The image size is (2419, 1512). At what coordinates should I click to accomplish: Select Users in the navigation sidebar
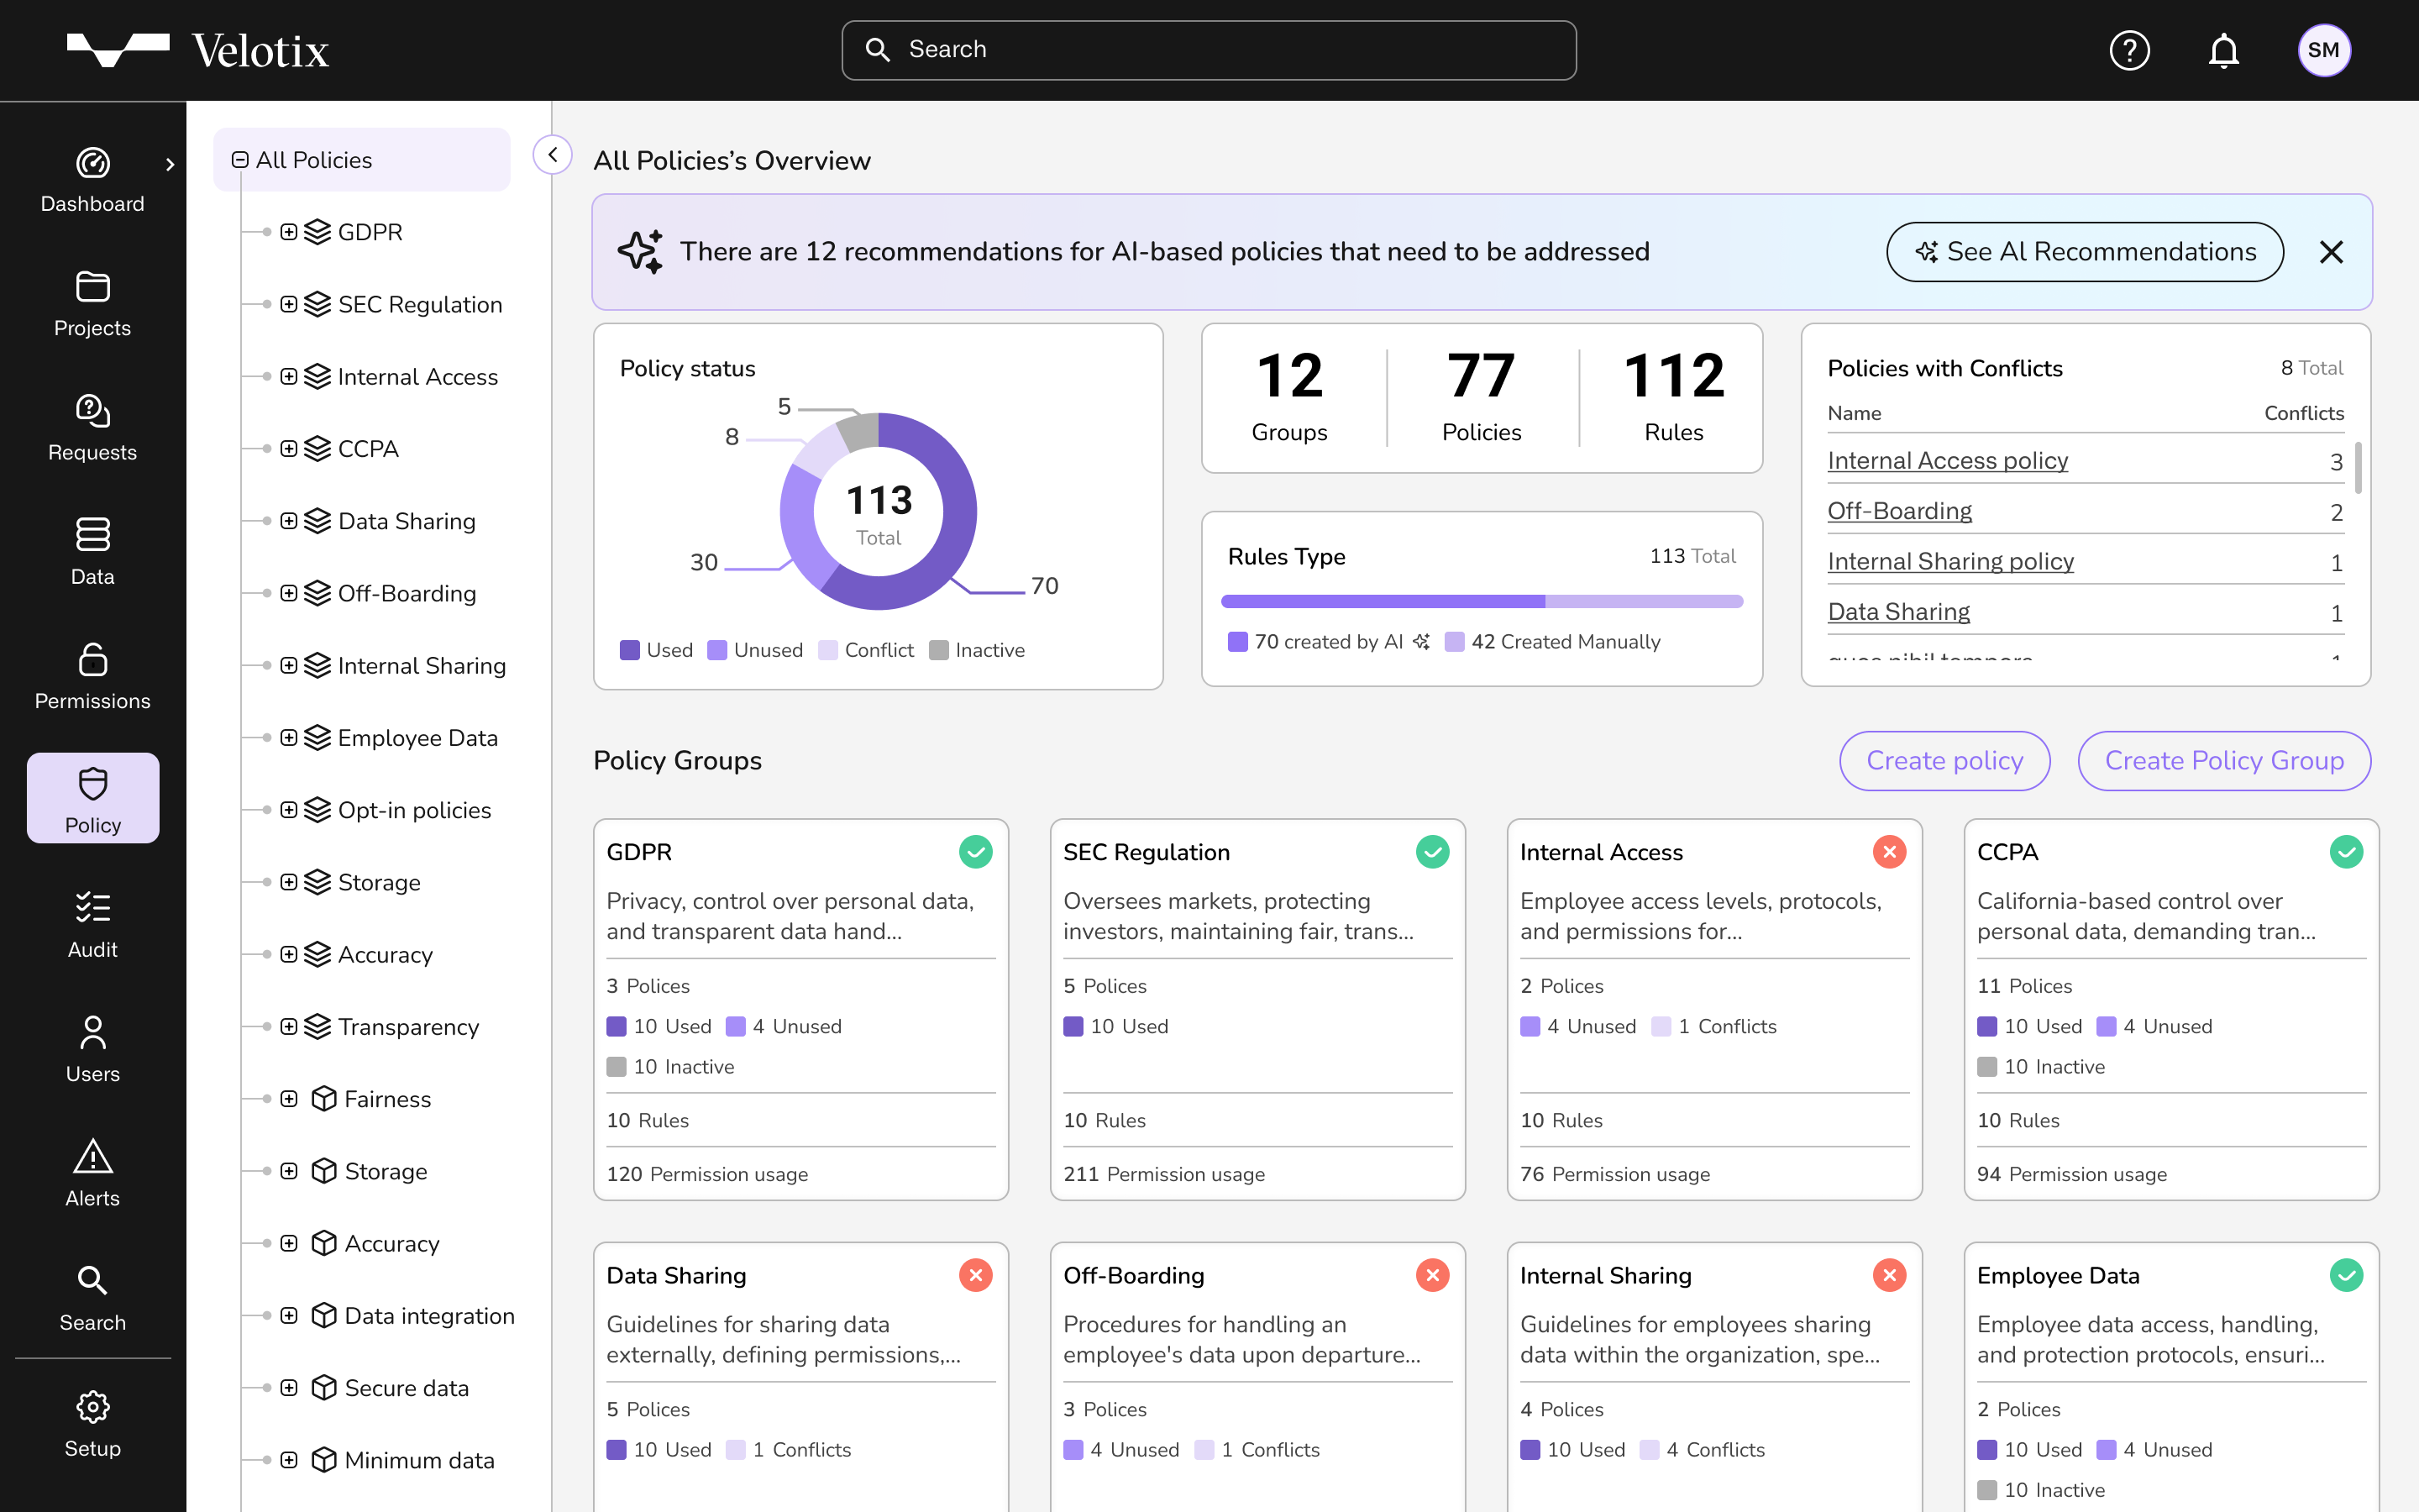coord(92,1049)
